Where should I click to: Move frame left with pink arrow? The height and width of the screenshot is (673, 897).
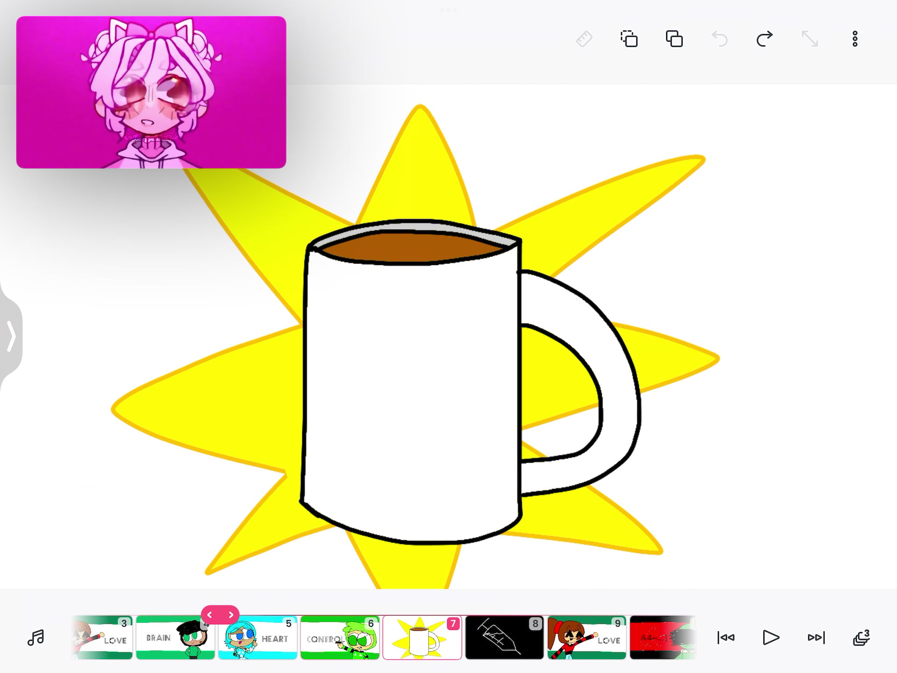pos(210,615)
